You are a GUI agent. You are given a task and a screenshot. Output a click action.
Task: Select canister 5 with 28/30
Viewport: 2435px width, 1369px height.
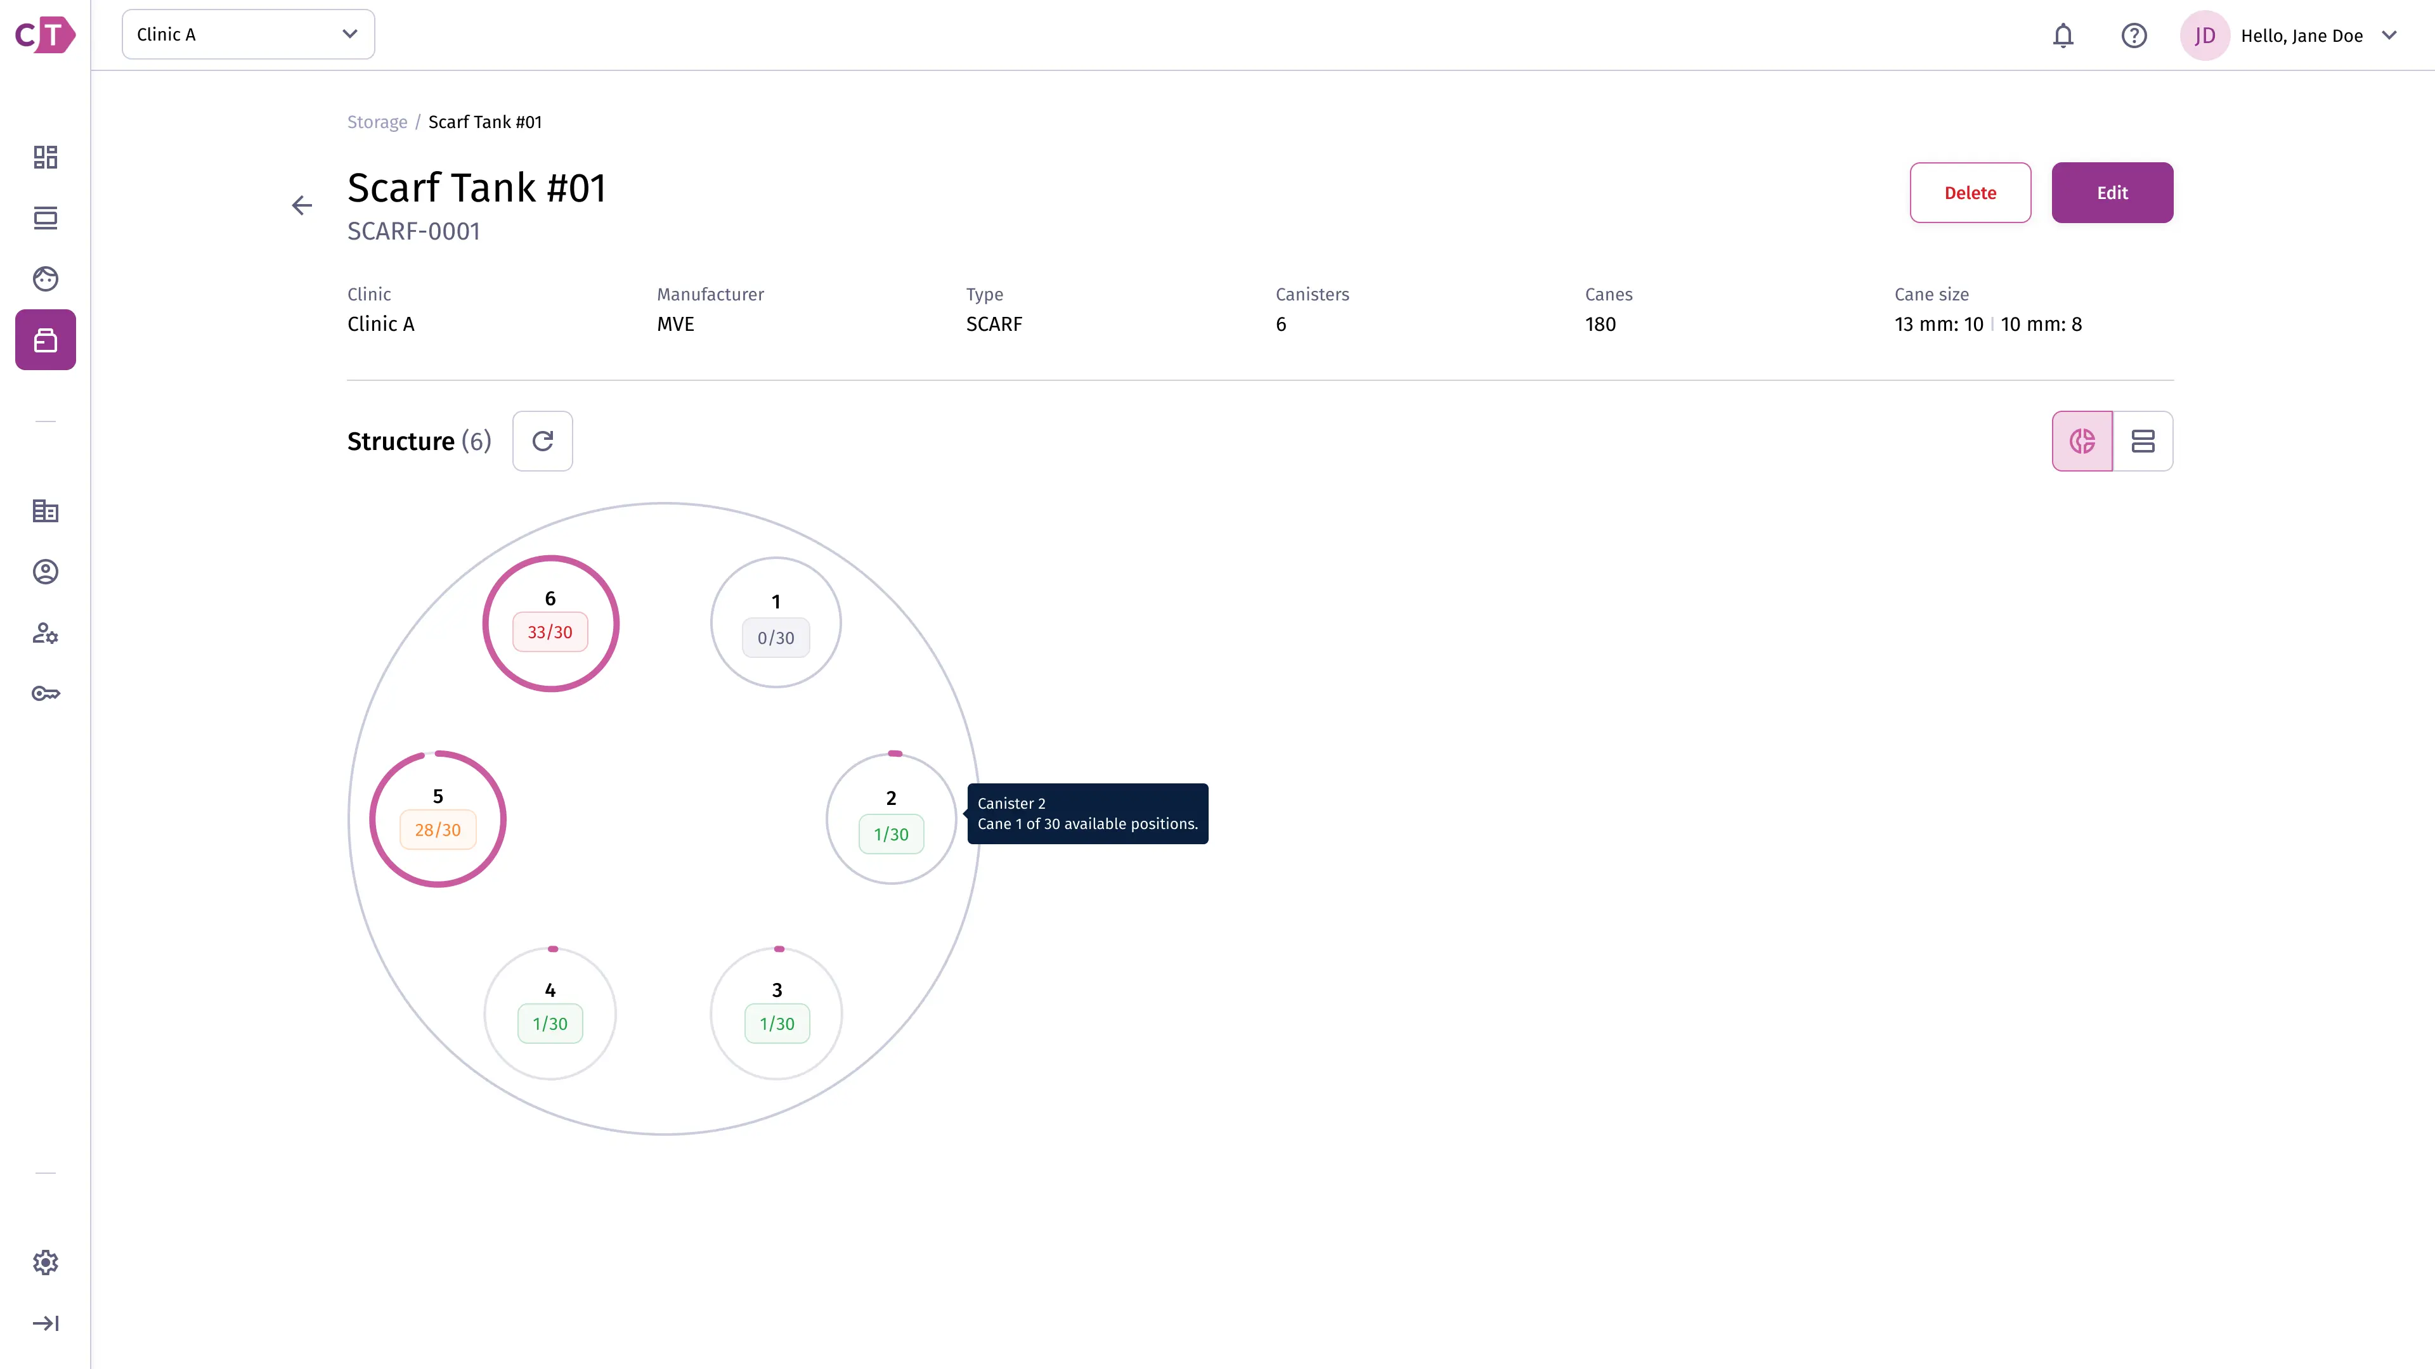coord(438,819)
